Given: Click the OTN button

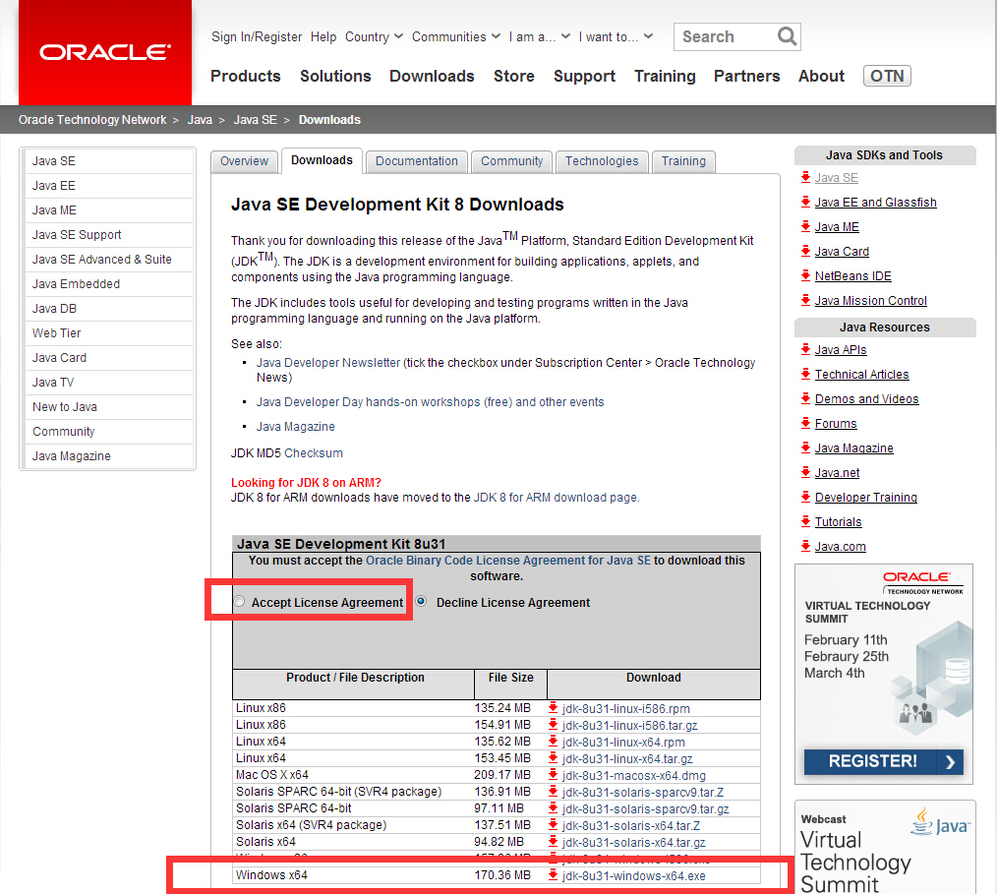Looking at the screenshot, I should point(887,77).
